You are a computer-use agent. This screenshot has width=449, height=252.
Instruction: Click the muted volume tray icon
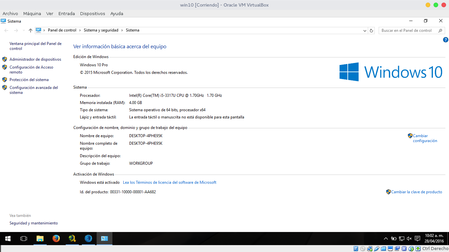pos(409,239)
